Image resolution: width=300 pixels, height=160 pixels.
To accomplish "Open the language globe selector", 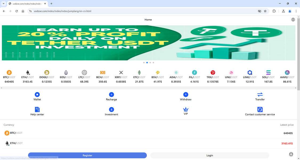I will pos(293,19).
